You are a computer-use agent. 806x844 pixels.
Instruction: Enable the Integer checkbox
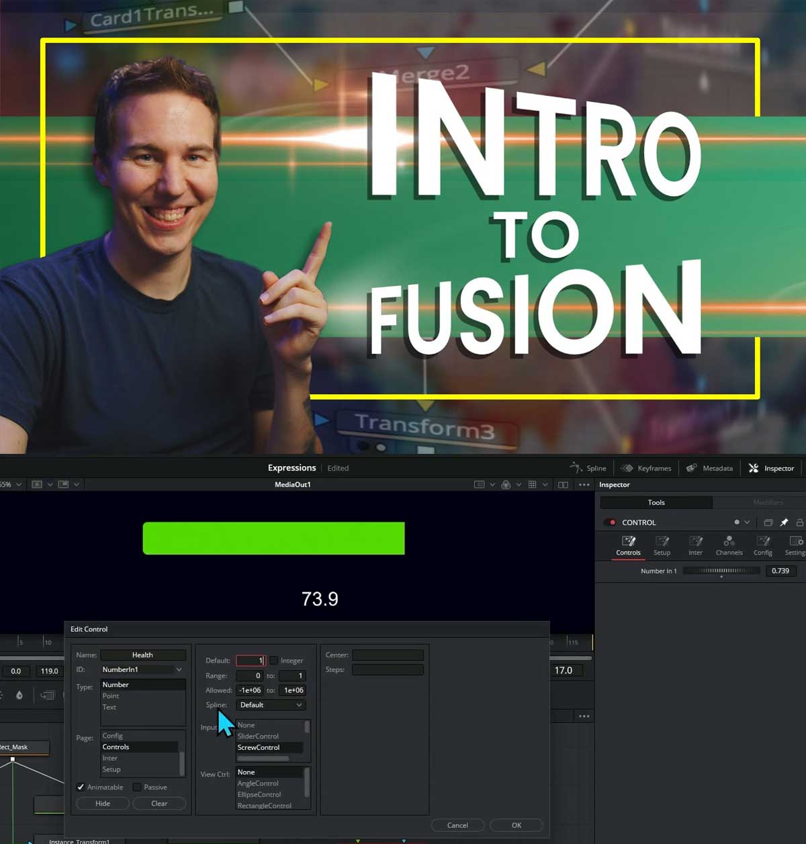273,661
